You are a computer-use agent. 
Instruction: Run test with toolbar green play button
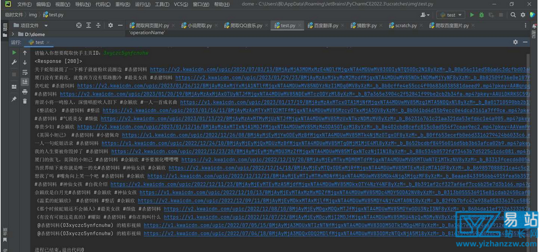point(472,15)
